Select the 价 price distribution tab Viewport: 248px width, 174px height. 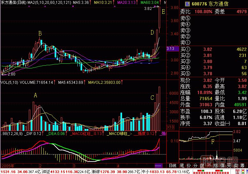click(x=189, y=165)
